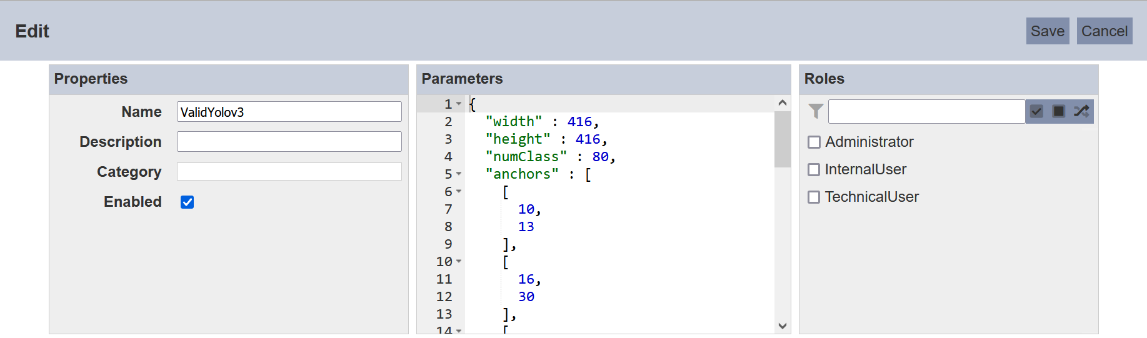
Task: Deselect all roles with the square icon
Action: [1059, 111]
